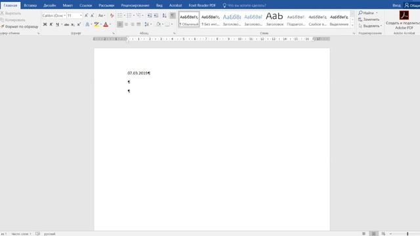Open the References (Ссылки) ribbon tab

[x=86, y=5]
